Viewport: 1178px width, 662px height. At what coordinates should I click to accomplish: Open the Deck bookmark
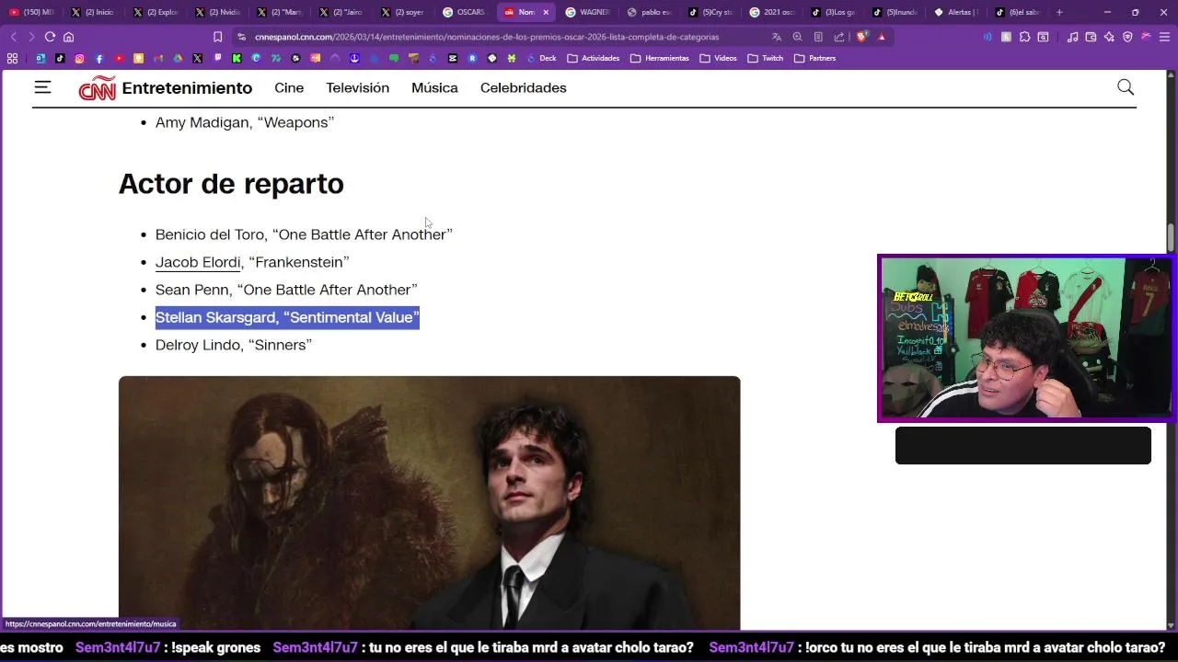541,58
